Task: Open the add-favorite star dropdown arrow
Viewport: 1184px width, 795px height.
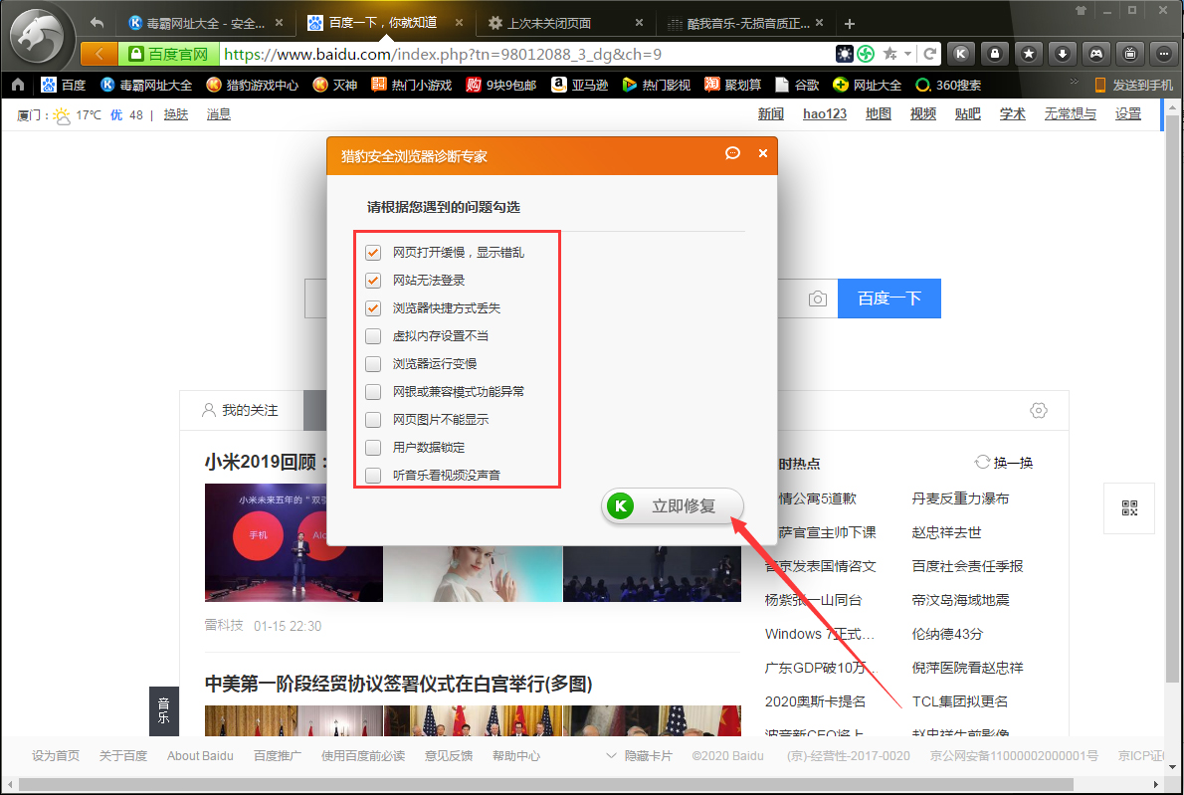Action: (906, 53)
